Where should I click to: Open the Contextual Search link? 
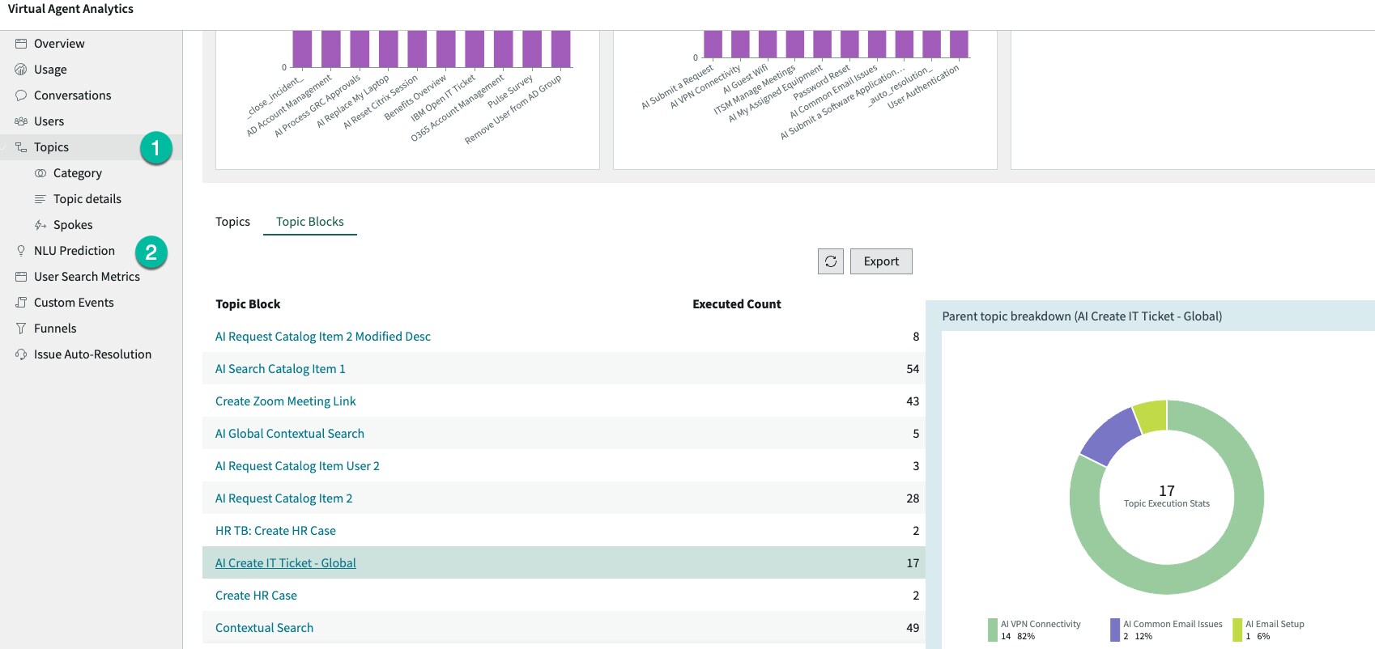tap(264, 628)
